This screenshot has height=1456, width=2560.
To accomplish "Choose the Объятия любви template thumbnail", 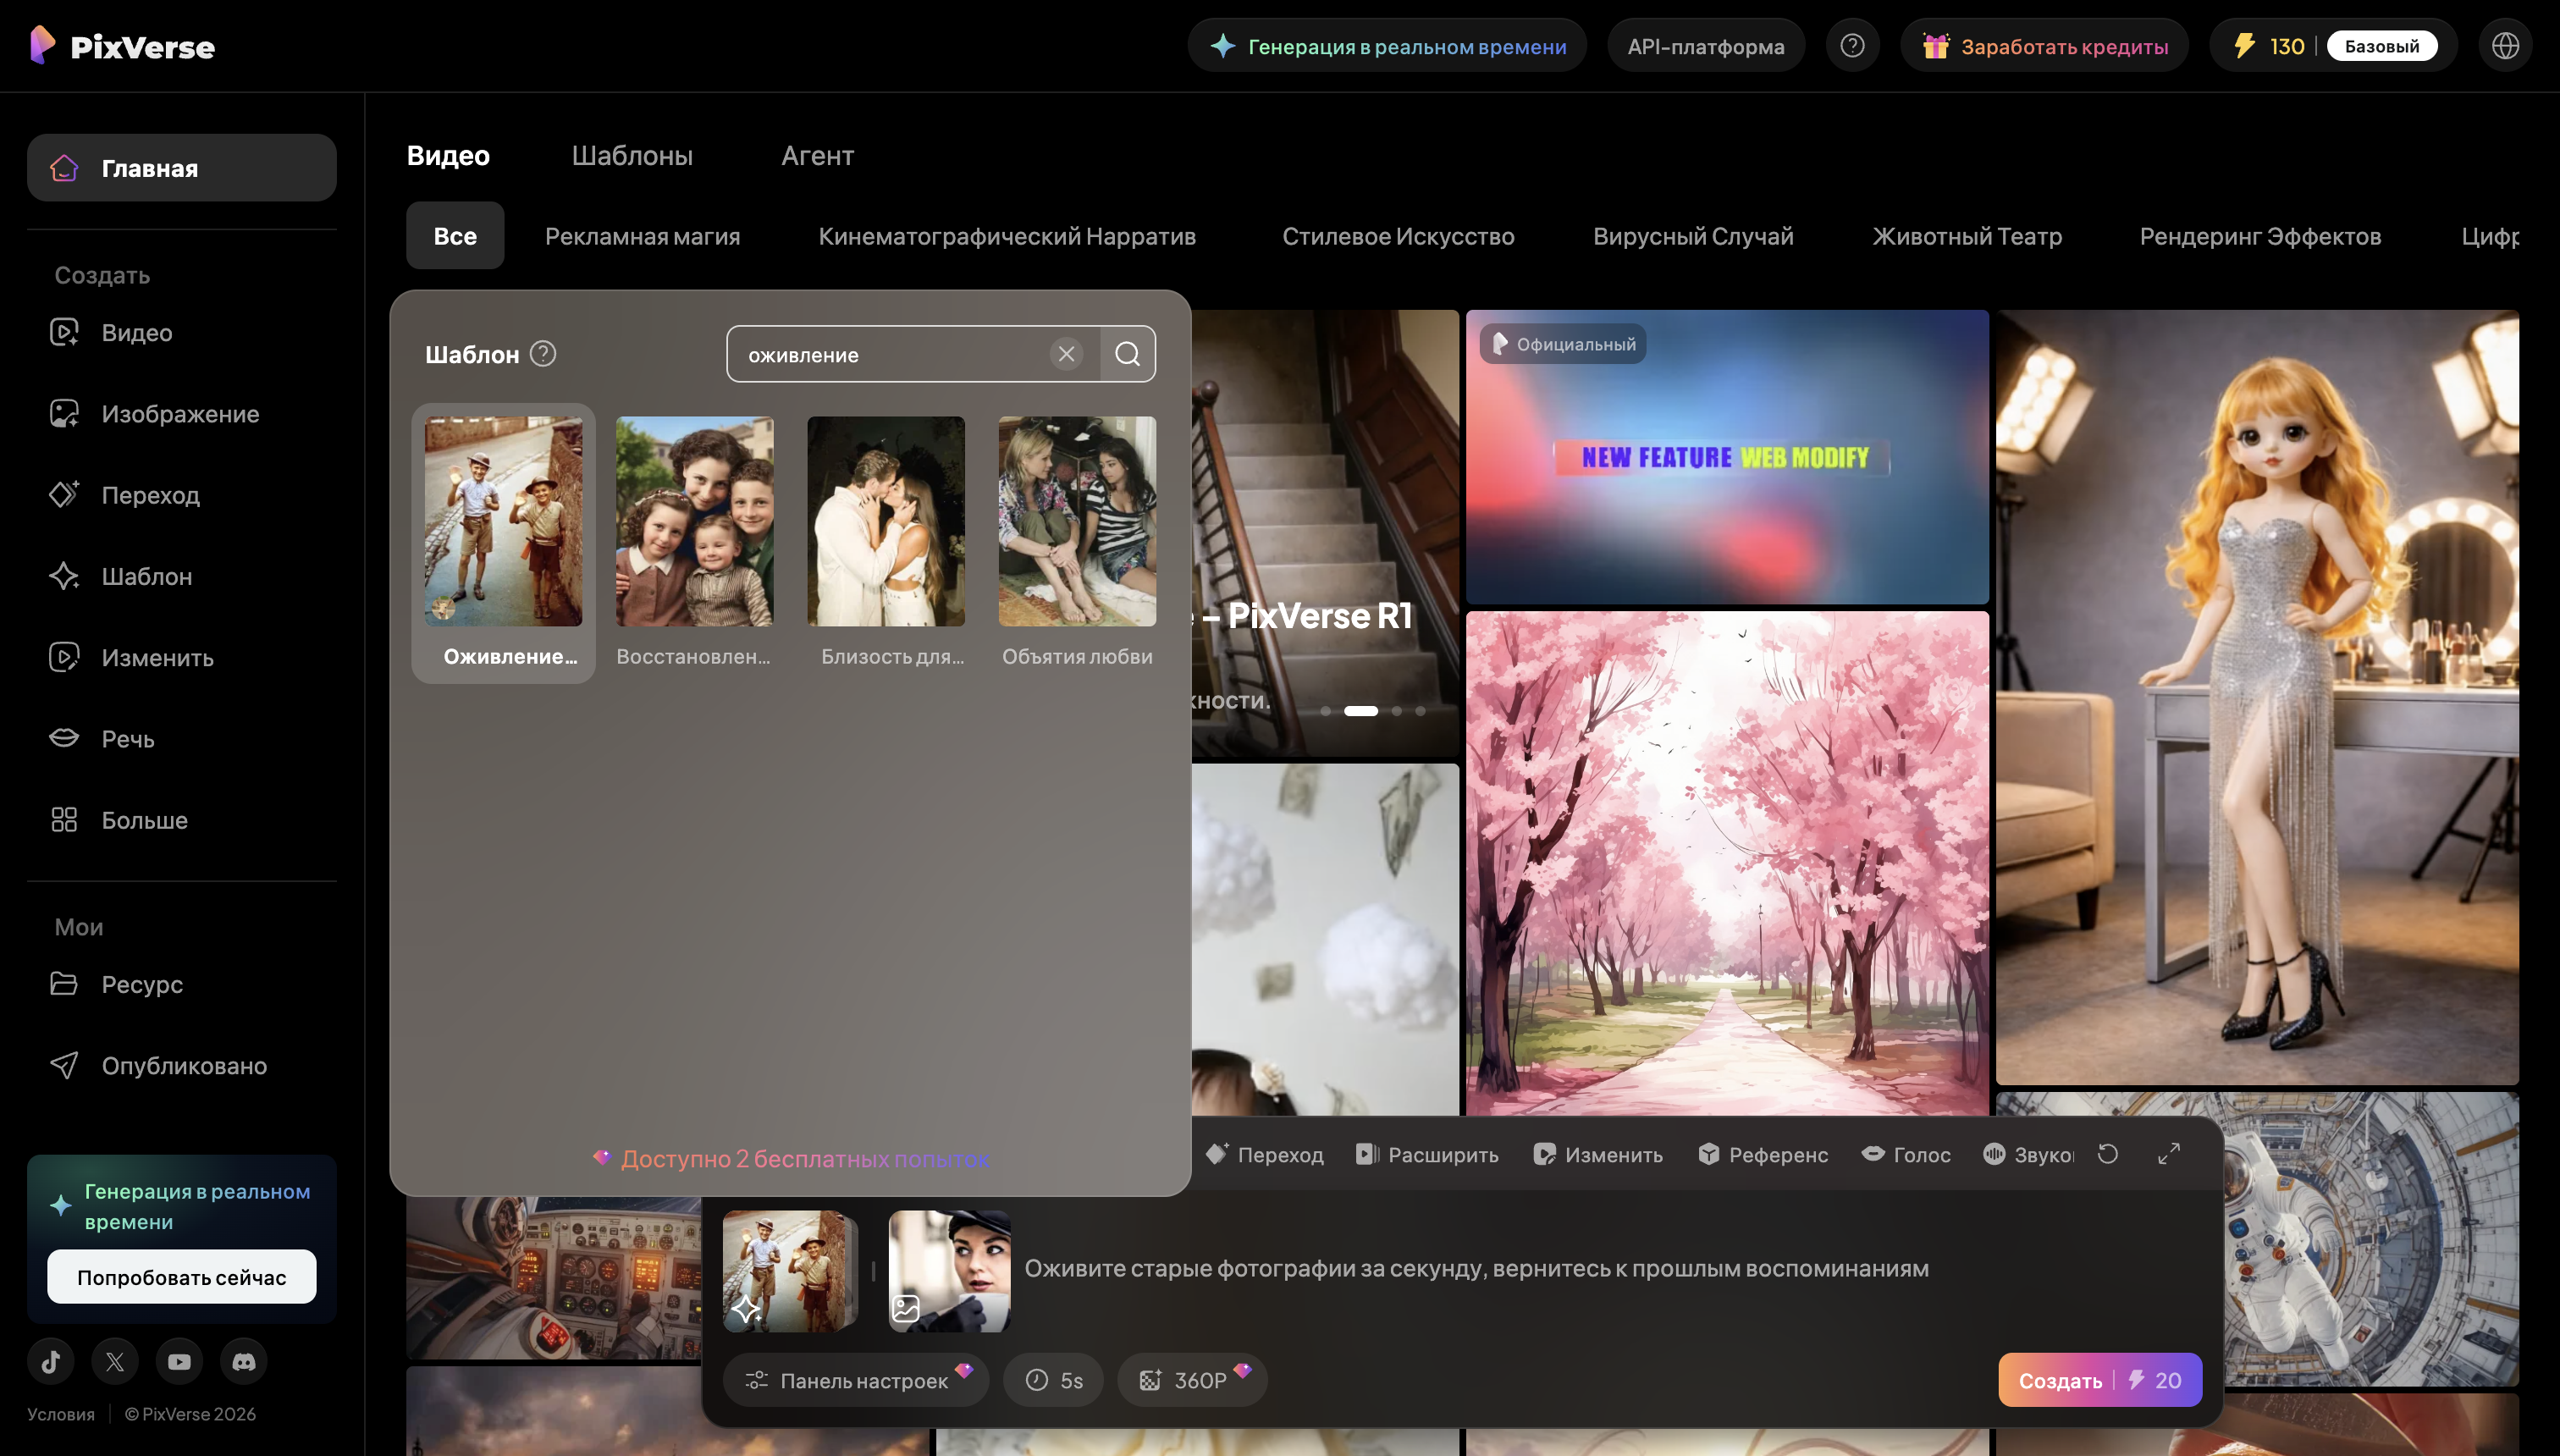I will (x=1077, y=522).
